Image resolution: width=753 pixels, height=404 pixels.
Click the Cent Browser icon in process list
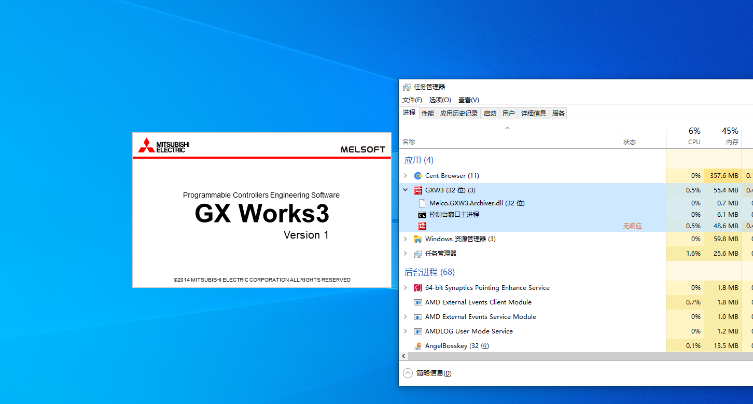(x=418, y=176)
